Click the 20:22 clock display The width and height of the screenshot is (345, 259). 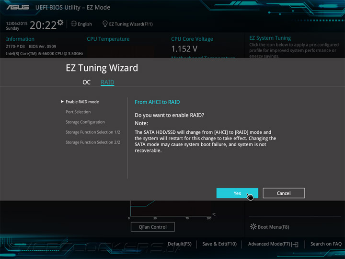coord(43,25)
